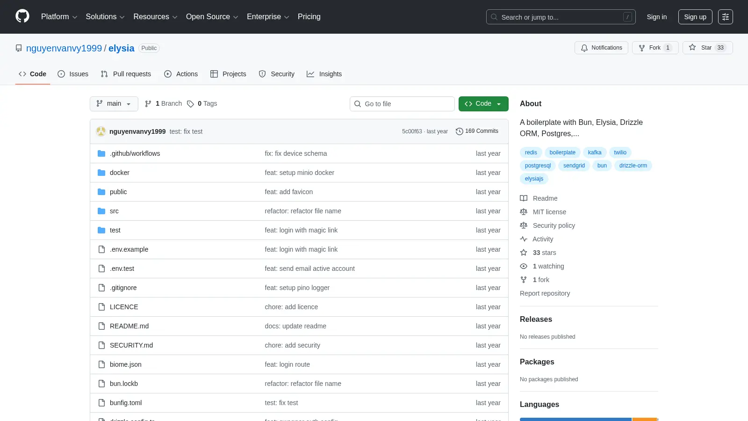The image size is (748, 421).
Task: Open the Projects tab
Action: pyautogui.click(x=228, y=74)
